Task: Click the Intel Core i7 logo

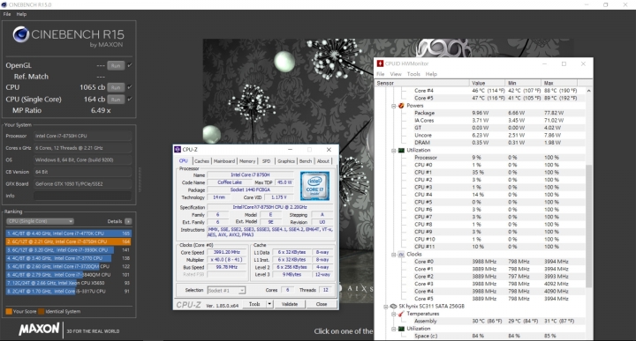Action: (x=314, y=186)
